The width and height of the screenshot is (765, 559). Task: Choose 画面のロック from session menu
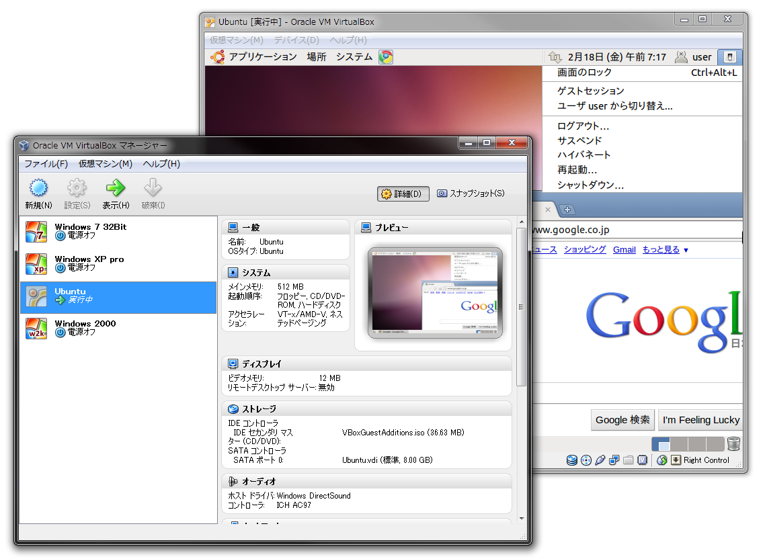pyautogui.click(x=643, y=73)
